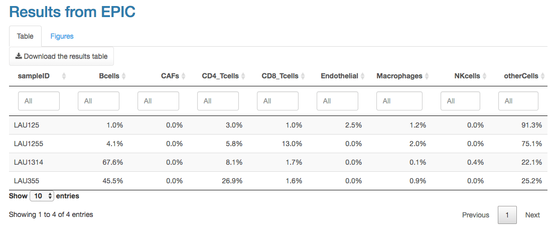555x229 pixels.
Task: Open the Show entries count dropdown
Action: coord(42,196)
